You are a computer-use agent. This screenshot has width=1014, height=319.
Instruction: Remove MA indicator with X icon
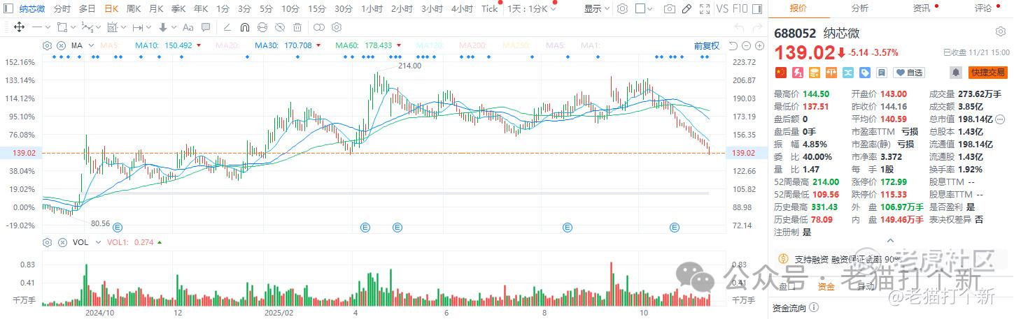(61, 45)
